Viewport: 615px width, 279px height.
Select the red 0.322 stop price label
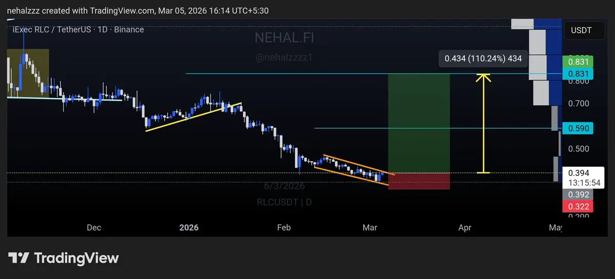[578, 206]
